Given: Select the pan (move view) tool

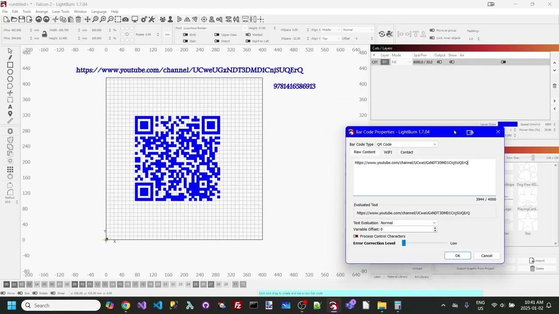Looking at the screenshot, I should 87,19.
